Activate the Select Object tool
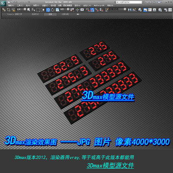The height and width of the screenshot is (173, 173). [29, 10]
